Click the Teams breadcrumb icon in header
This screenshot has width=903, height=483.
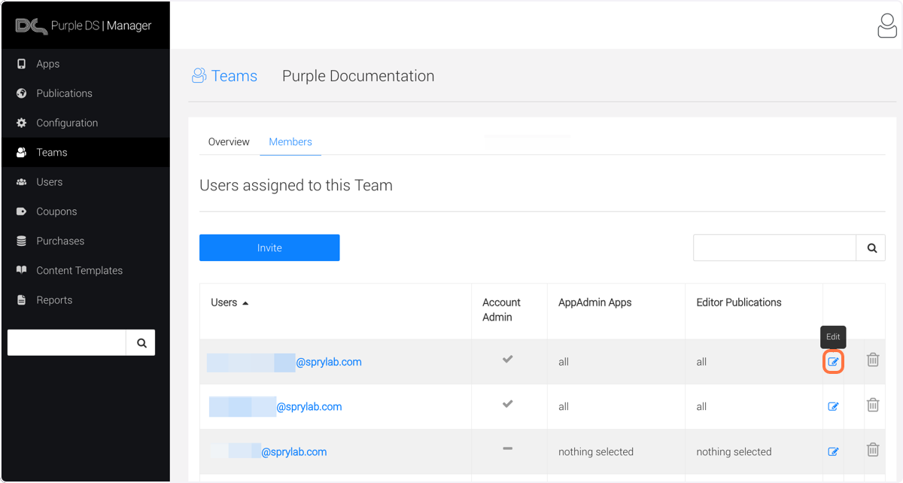tap(199, 75)
